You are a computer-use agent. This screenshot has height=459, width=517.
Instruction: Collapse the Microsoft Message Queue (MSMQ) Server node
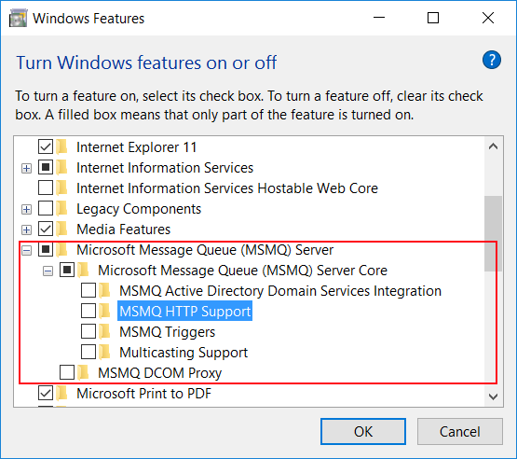click(x=26, y=250)
